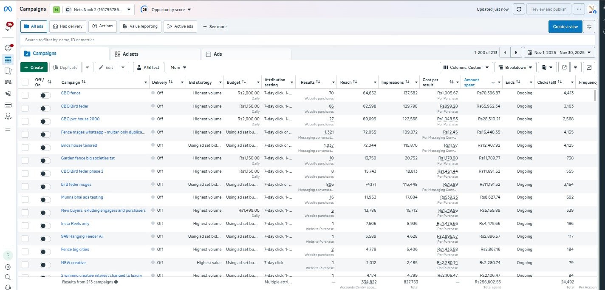Click the settings gear in sidebar
605x290 pixels.
click(x=8, y=267)
